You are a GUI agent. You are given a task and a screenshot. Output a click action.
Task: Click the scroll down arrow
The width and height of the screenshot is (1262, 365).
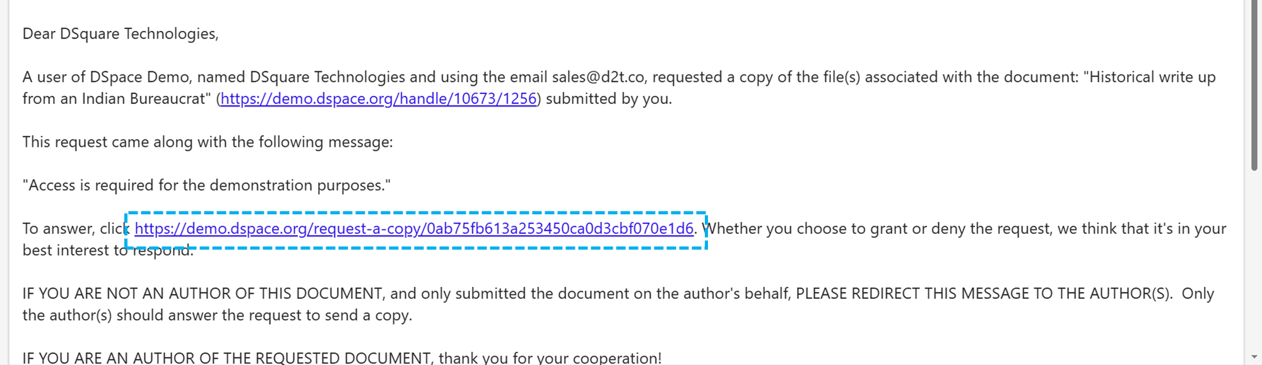[x=1254, y=357]
